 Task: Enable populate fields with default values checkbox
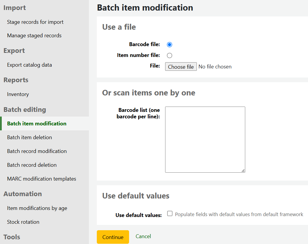pyautogui.click(x=170, y=214)
